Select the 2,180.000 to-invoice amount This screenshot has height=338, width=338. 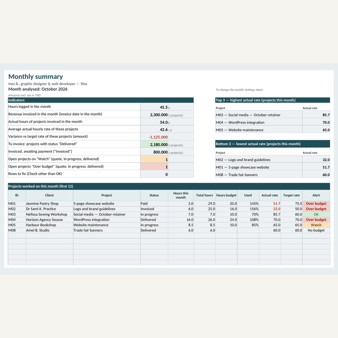[154, 144]
